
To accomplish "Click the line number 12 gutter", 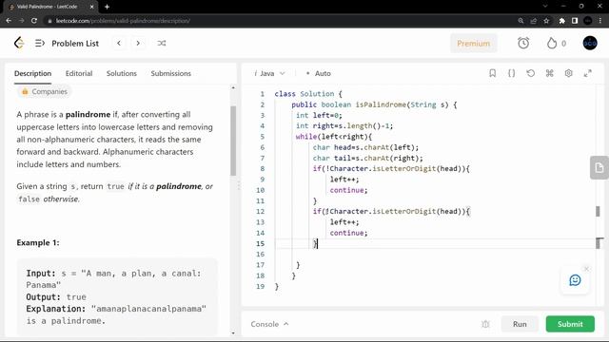I will click(261, 211).
